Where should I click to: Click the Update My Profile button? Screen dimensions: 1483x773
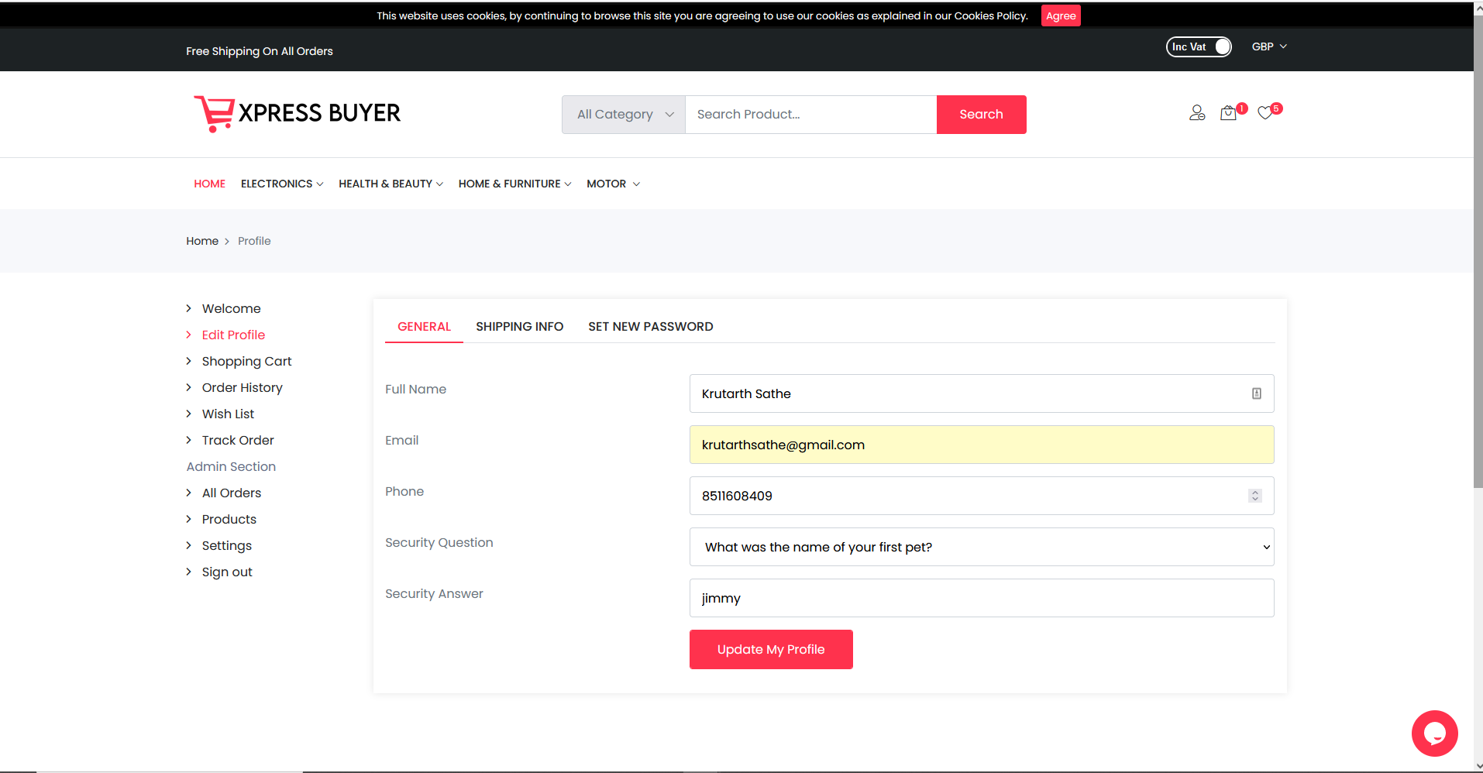pos(770,649)
